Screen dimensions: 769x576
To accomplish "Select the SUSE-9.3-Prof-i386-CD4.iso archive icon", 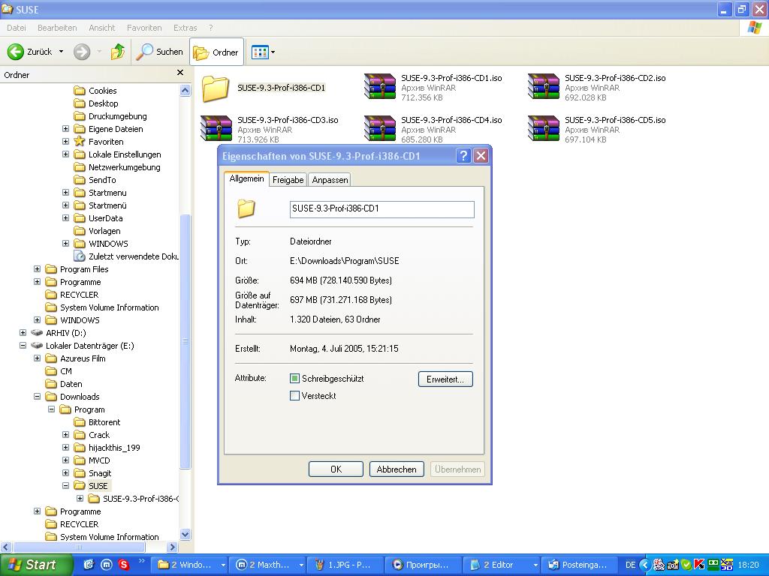I will (x=379, y=129).
